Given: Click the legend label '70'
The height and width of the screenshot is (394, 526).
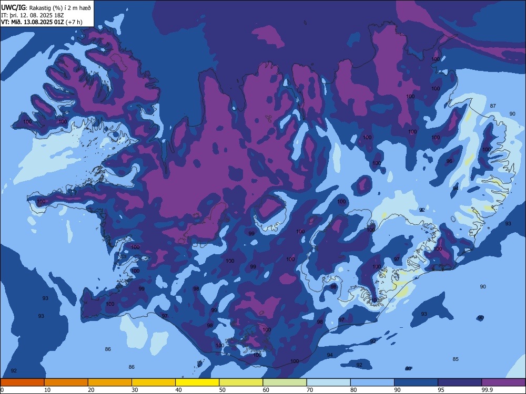Looking at the screenshot, I should (310, 390).
